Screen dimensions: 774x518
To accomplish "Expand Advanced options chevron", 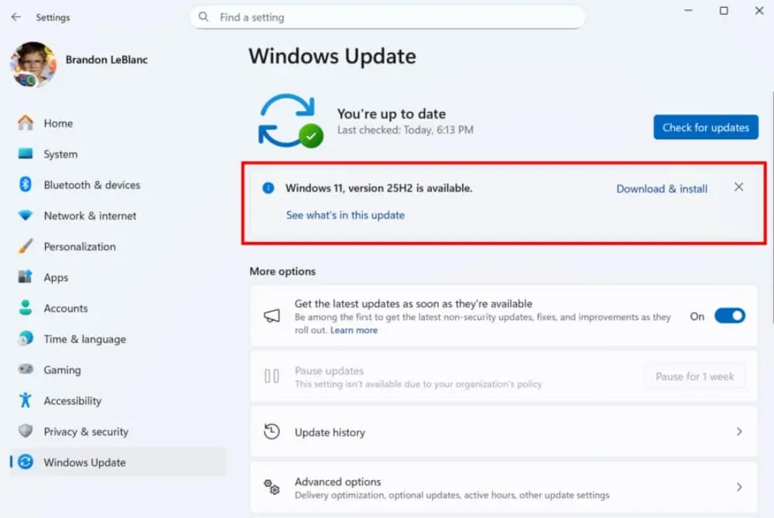I will point(739,487).
